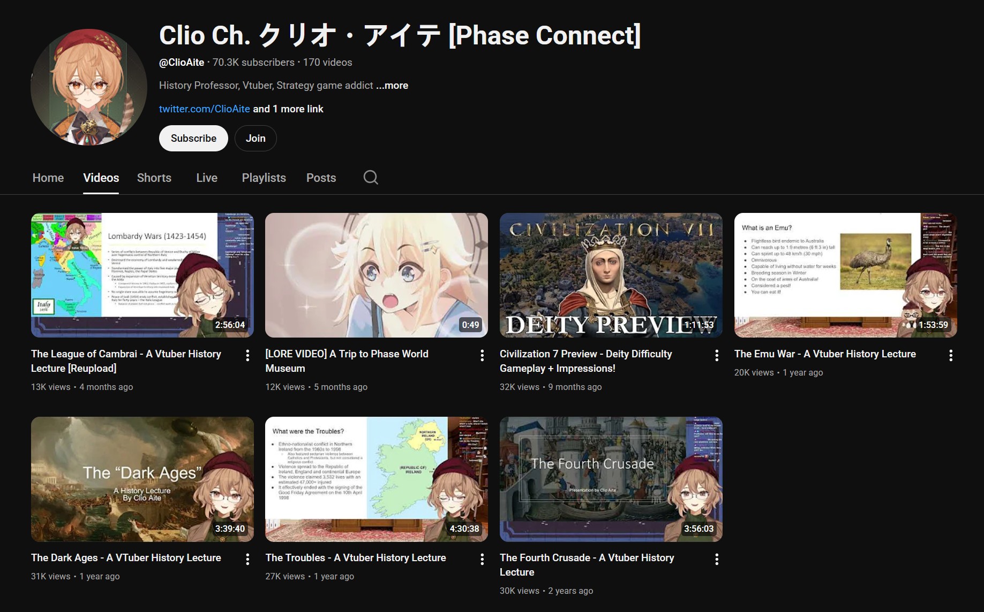Open 'Civilization 7 Preview - Deity Difficulty' title
This screenshot has width=984, height=612.
click(585, 361)
